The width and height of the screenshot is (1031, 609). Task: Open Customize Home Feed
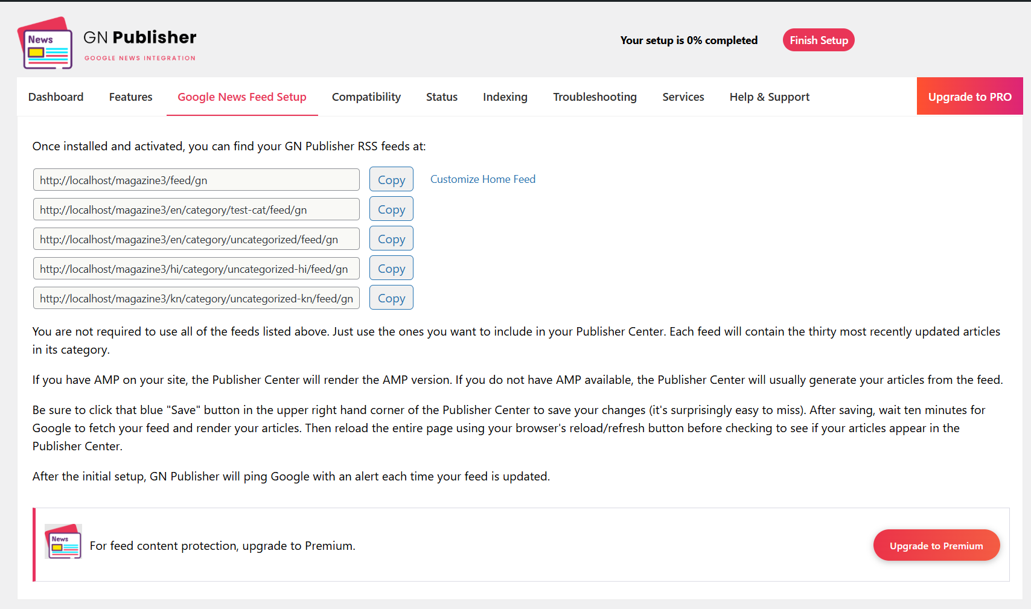click(x=483, y=179)
